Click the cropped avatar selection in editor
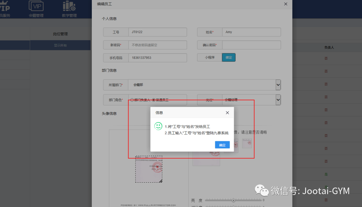The width and height of the screenshot is (362, 207). coord(149,169)
